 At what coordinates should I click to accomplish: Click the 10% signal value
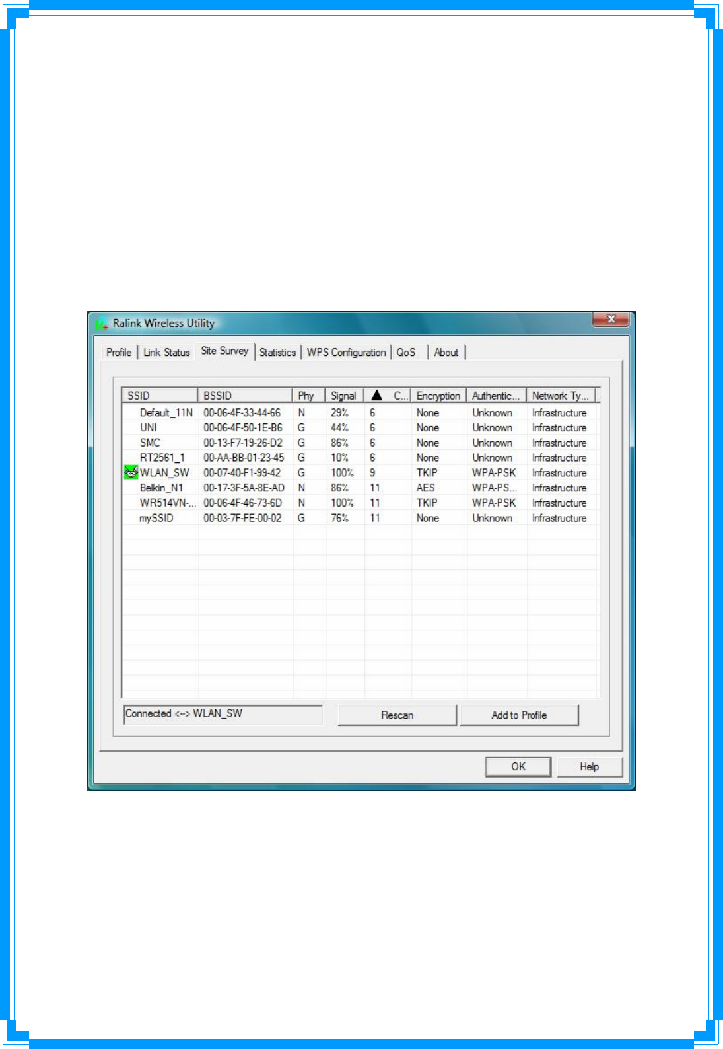coord(339,458)
